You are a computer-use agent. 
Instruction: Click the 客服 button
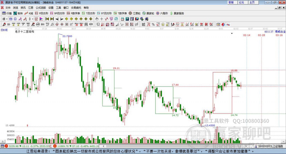click(x=232, y=2)
